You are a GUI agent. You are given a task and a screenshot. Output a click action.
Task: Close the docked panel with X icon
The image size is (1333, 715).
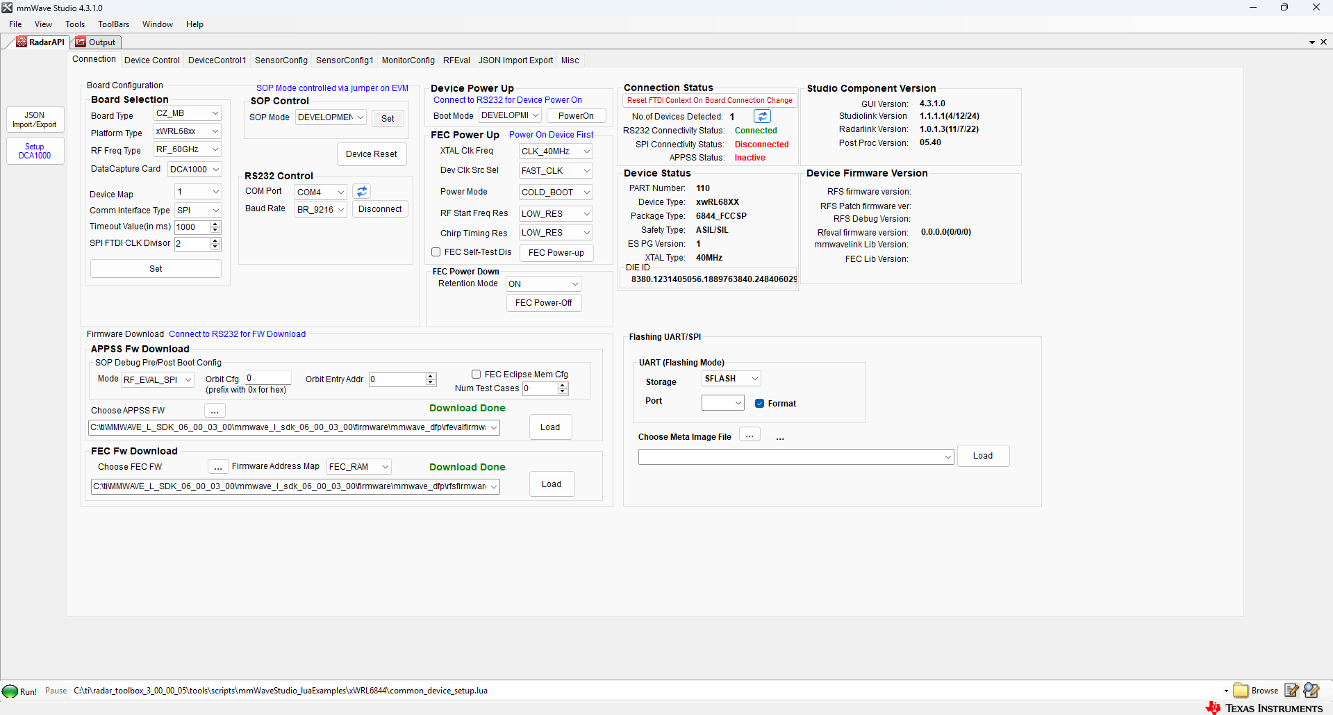(1323, 42)
